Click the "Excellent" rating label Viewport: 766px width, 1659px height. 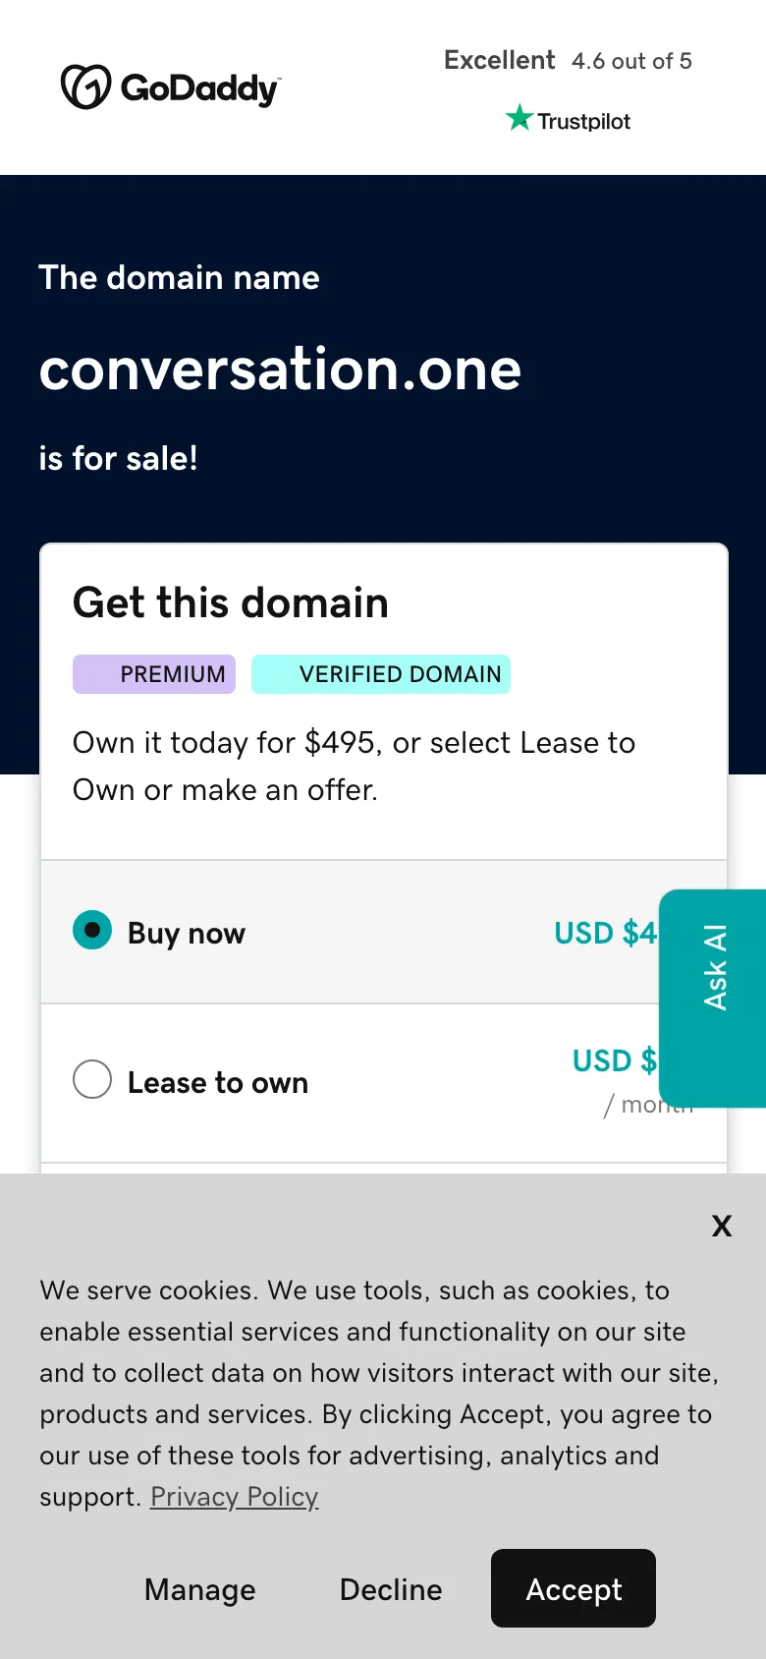[499, 60]
